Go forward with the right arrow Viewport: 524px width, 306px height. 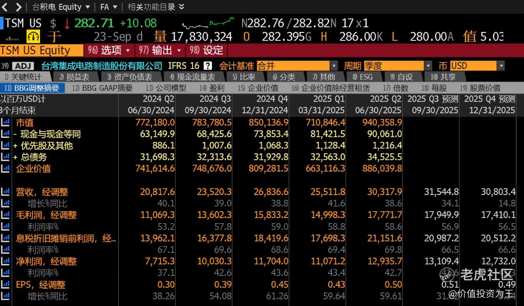pos(18,7)
